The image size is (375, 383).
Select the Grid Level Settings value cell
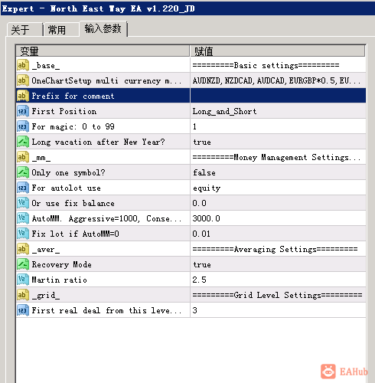[278, 295]
